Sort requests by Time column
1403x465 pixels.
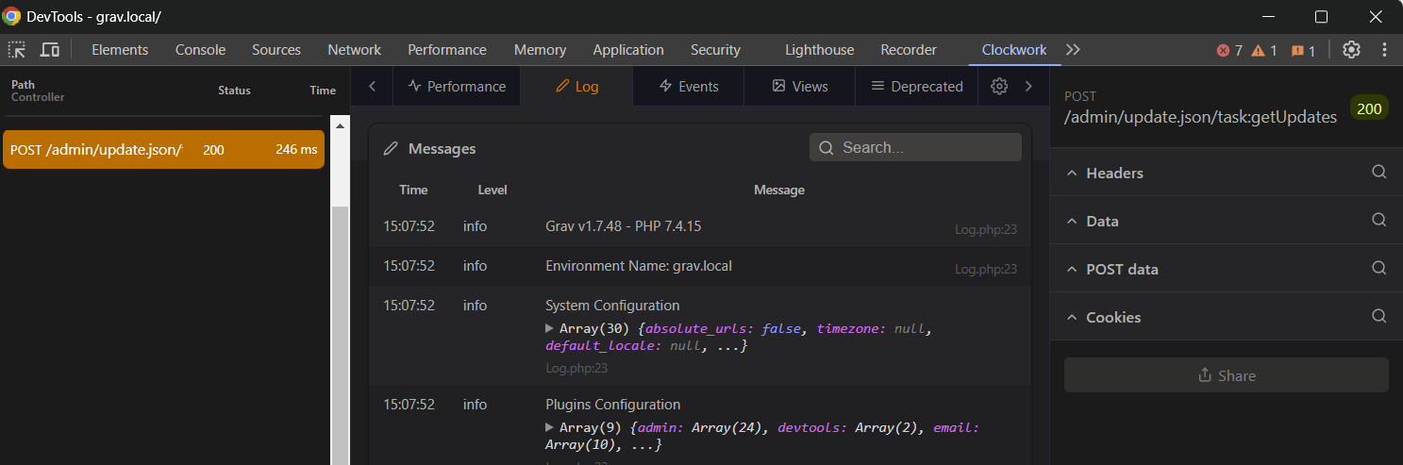[x=323, y=91]
